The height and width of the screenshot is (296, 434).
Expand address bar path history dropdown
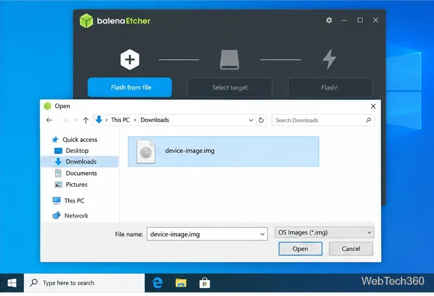(251, 120)
